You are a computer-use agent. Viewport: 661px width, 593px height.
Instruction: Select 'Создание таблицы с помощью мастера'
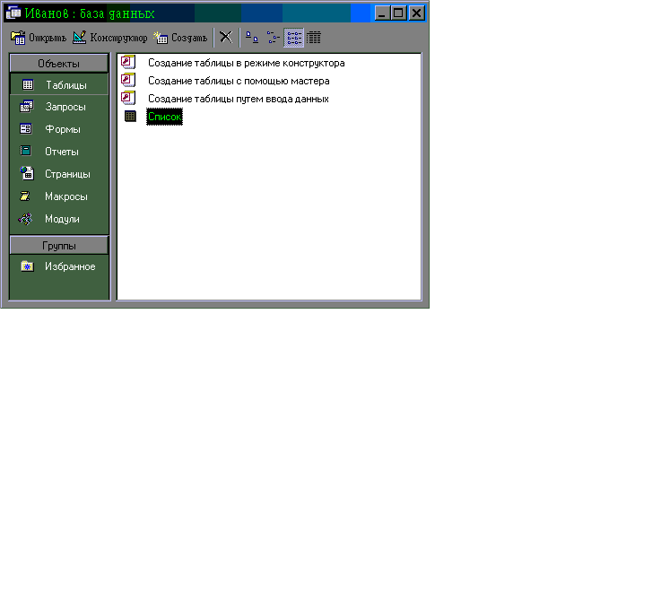(239, 81)
